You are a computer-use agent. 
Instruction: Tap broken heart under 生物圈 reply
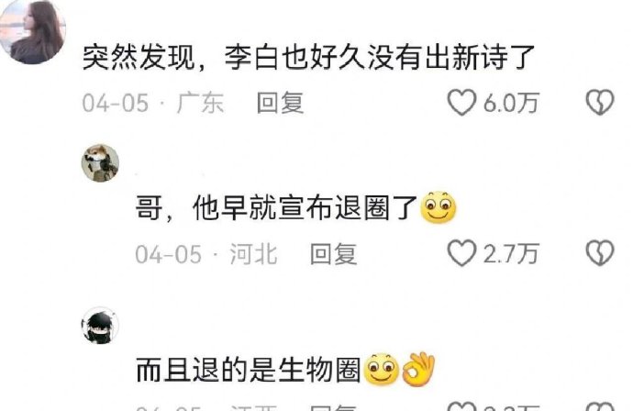click(x=600, y=406)
